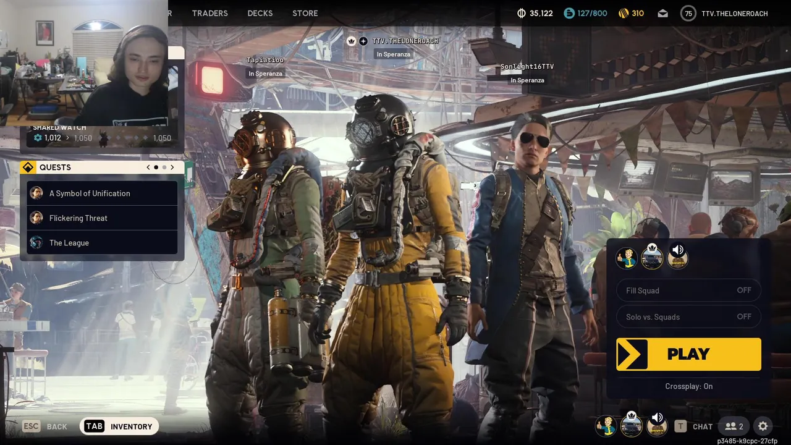The image size is (791, 445).
Task: Click the In Speranza status under Tapiatioo
Action: click(265, 74)
